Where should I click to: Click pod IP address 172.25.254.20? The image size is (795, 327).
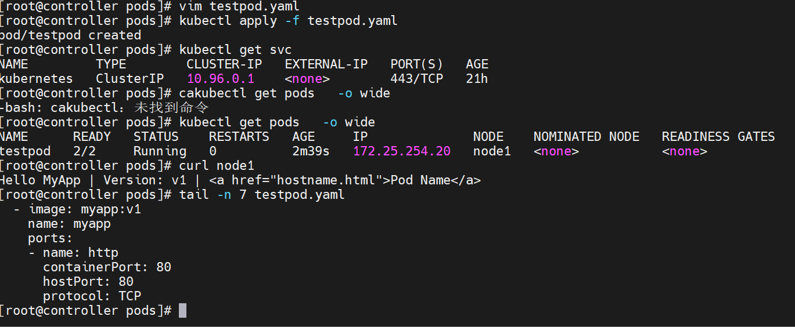tap(402, 151)
